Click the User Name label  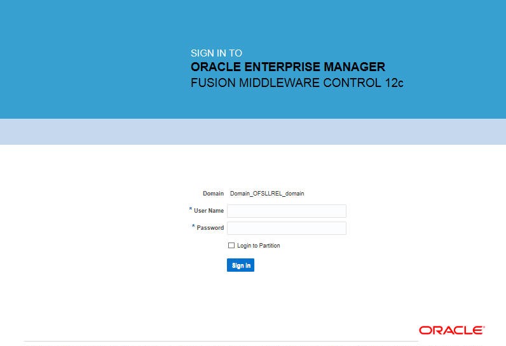pyautogui.click(x=209, y=211)
